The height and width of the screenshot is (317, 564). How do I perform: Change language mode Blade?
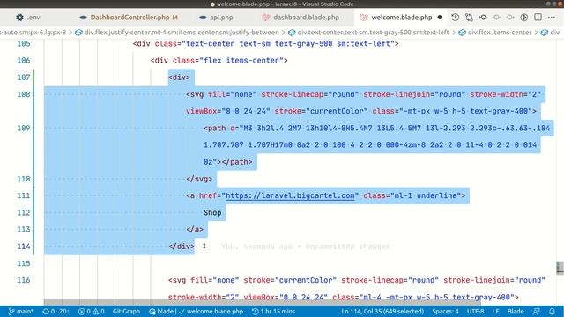[515, 311]
